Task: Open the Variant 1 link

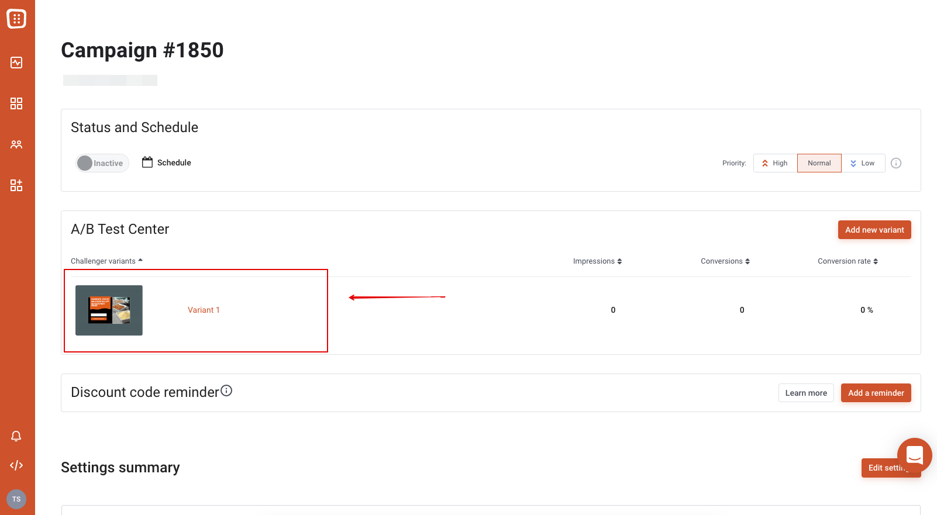Action: tap(204, 310)
